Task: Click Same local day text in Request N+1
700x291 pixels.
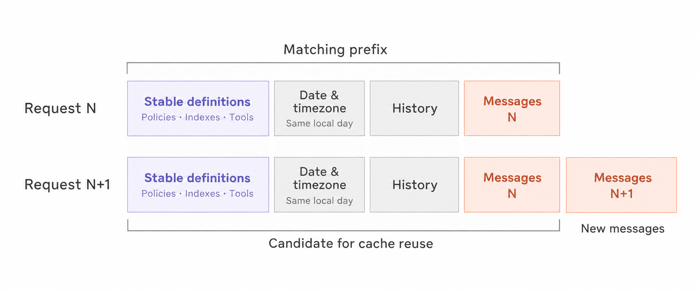Action: 319,201
